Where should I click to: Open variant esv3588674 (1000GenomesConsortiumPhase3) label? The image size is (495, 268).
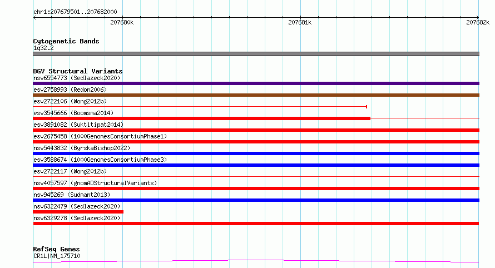tap(100, 160)
